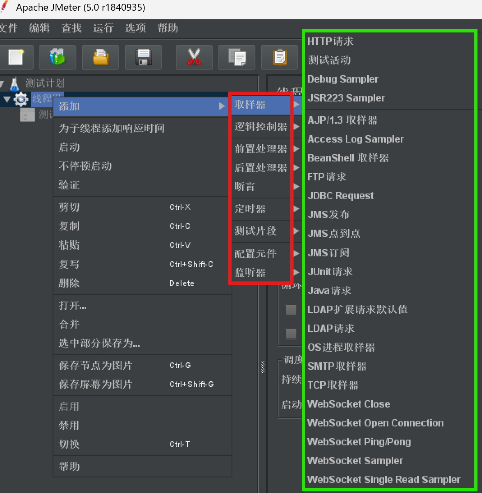Expand the 断言 submenu
Viewport: 482px width, 493px height.
[265, 187]
